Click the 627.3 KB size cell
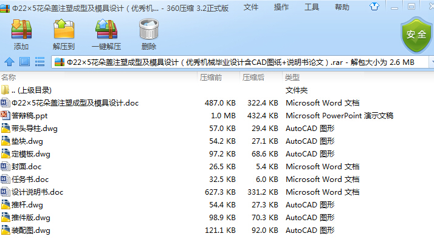Viewport: 434px width, 242px height. [220, 192]
